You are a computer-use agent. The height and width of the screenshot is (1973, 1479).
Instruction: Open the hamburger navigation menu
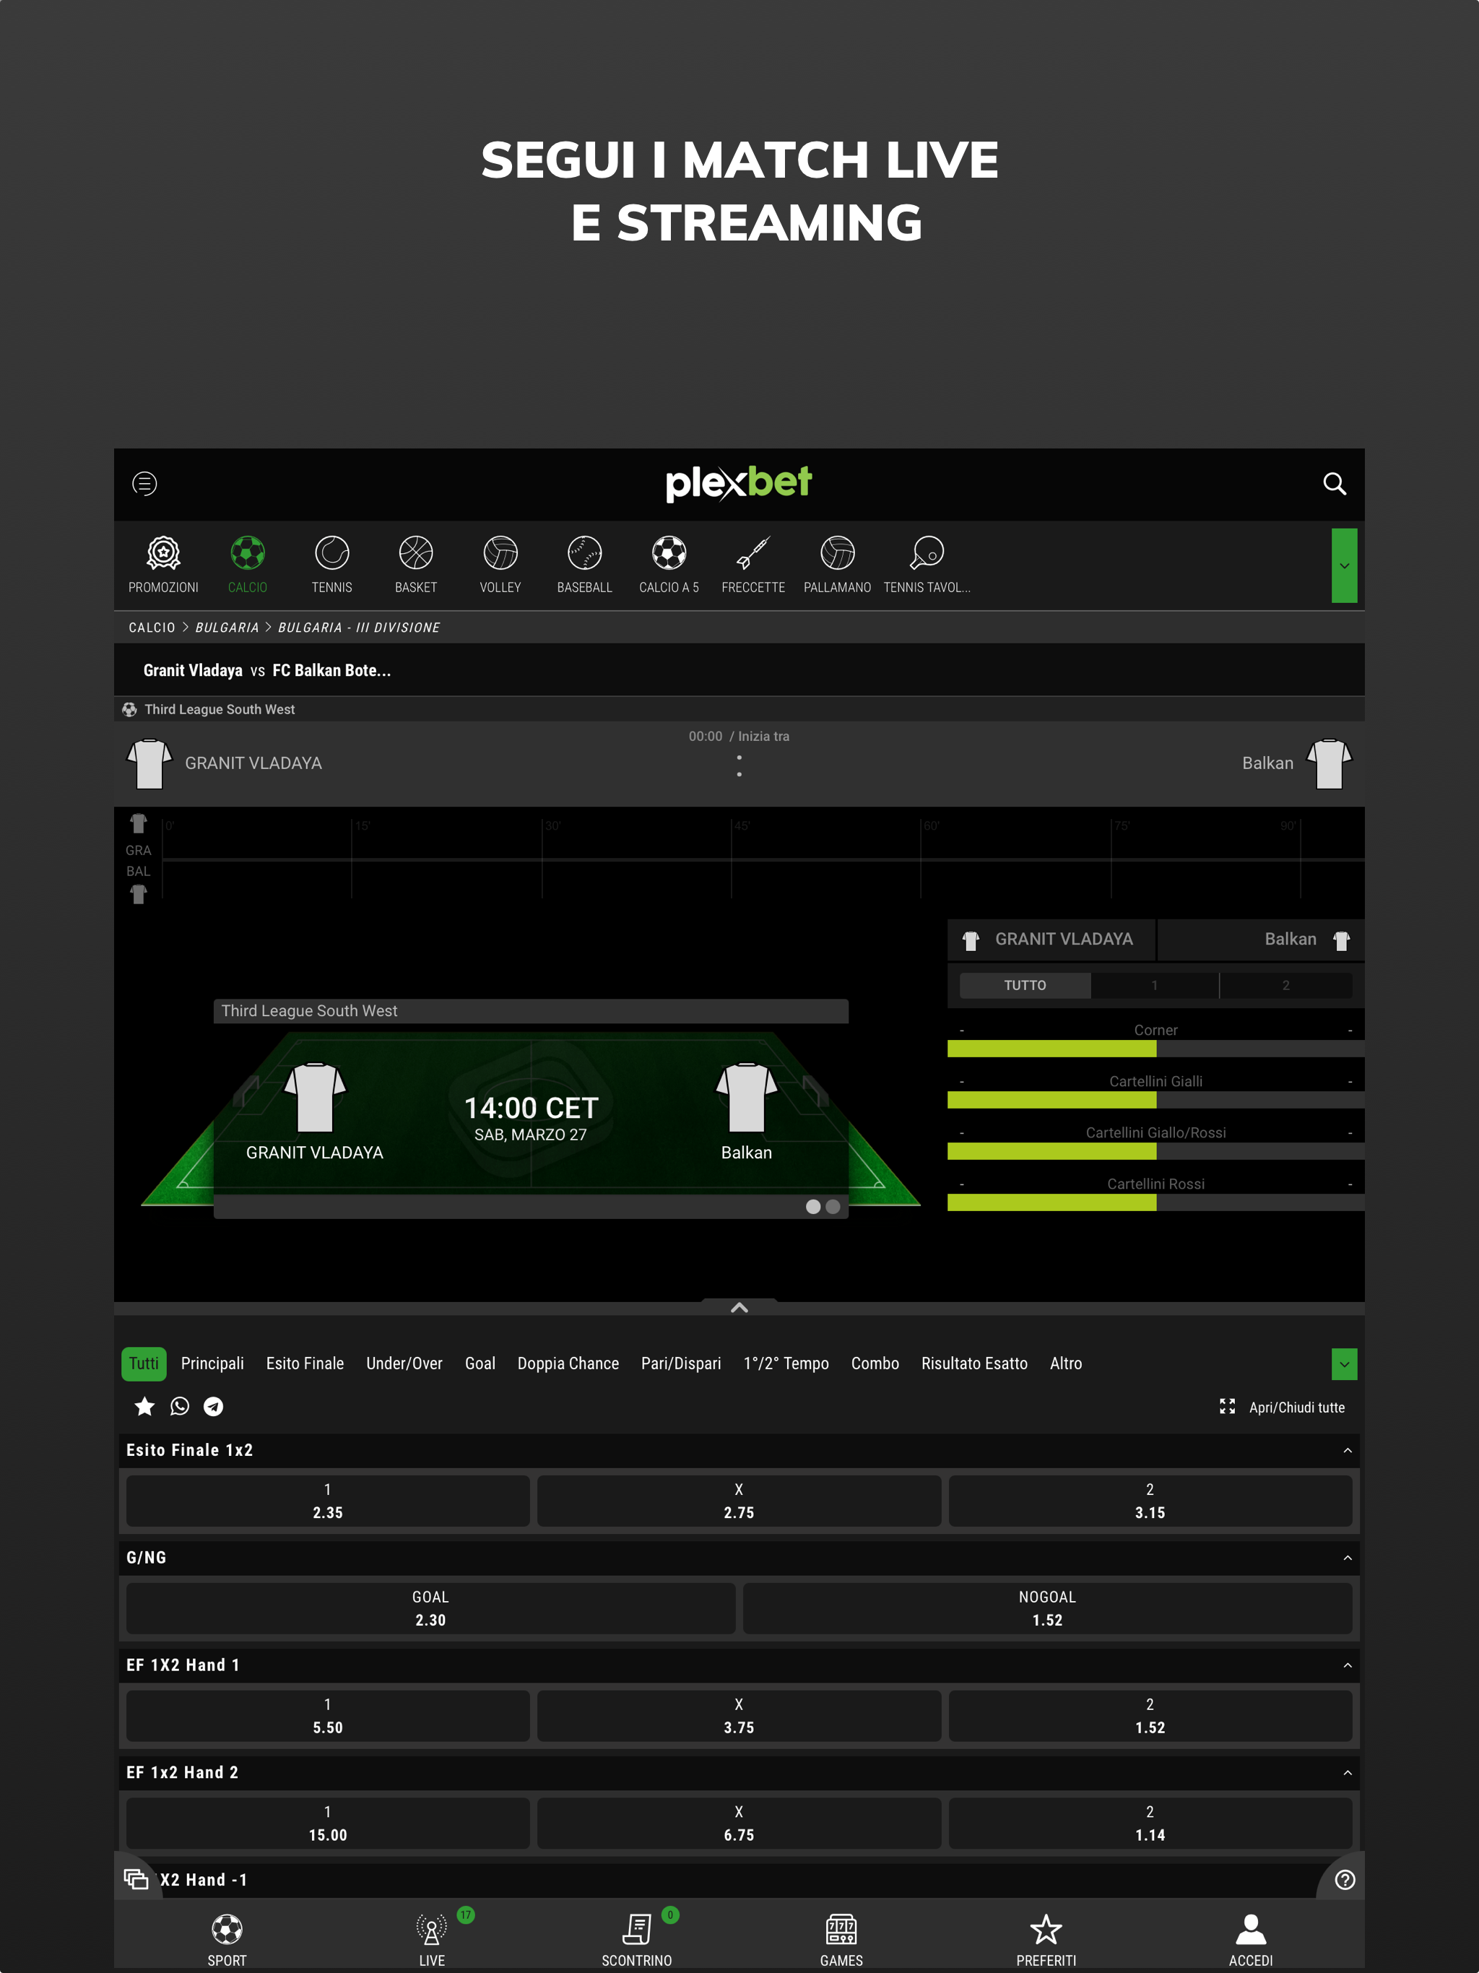point(144,483)
